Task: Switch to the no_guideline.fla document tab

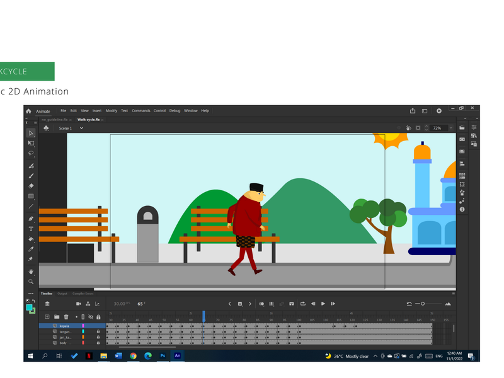Action: click(x=54, y=119)
